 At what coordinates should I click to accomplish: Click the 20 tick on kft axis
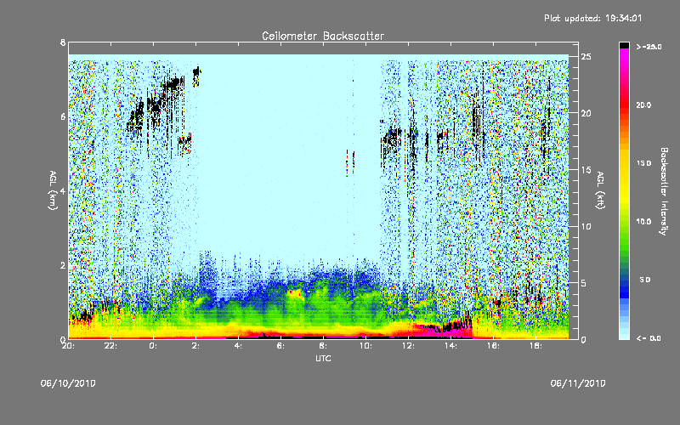click(586, 113)
